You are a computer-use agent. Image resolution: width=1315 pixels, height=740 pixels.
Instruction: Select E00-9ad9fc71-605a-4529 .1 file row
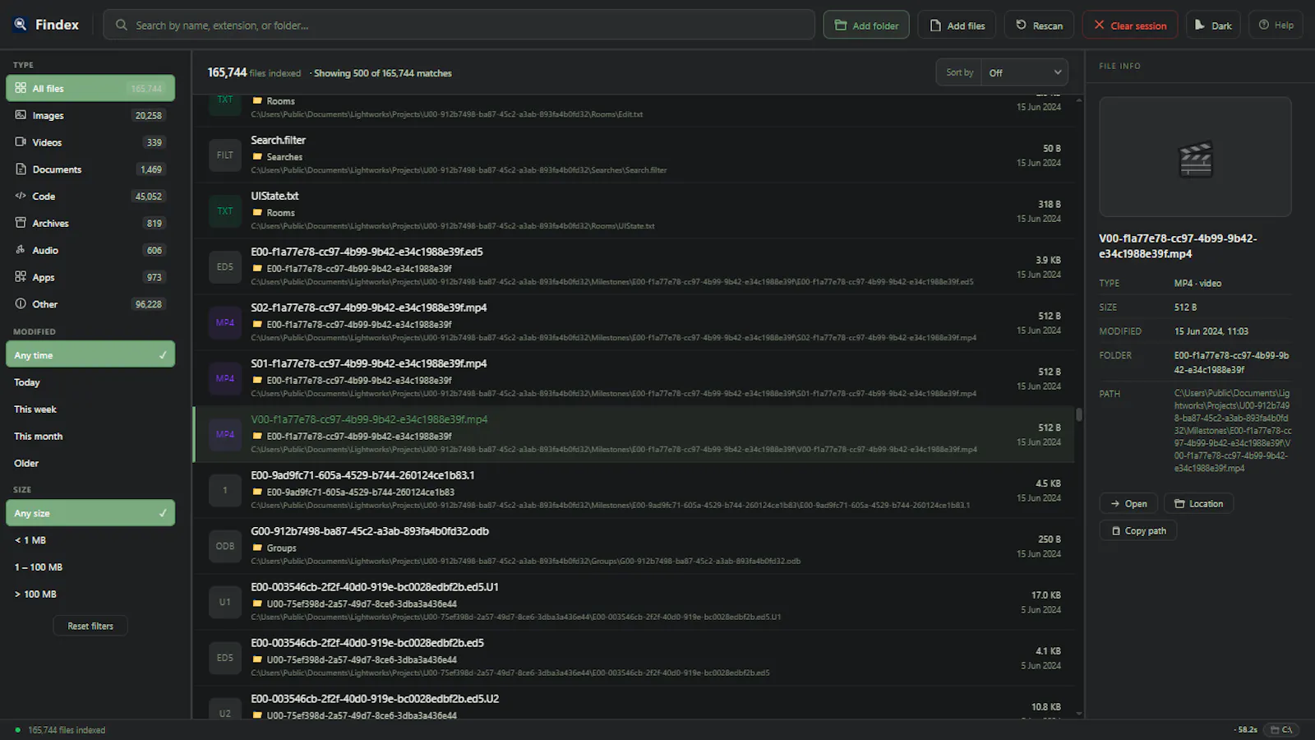point(634,491)
